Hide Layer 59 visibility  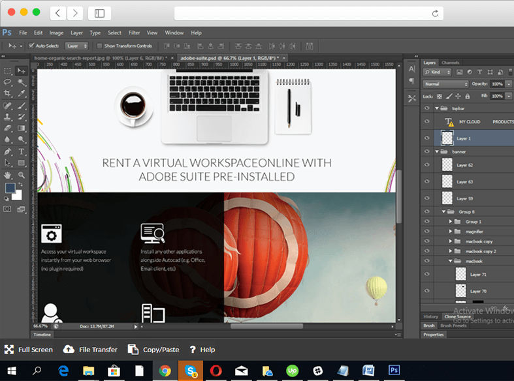point(426,198)
